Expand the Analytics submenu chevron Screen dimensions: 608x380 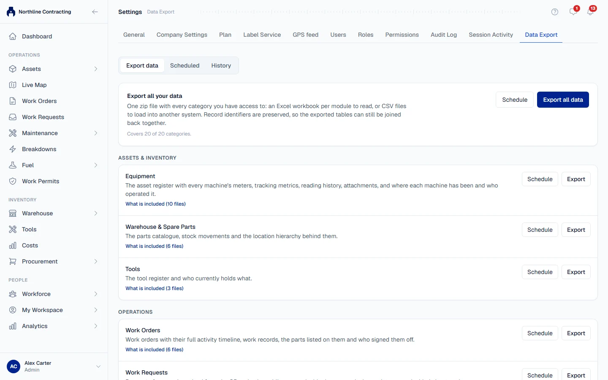tap(96, 326)
